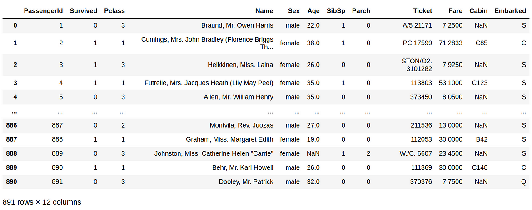The image size is (532, 210).
Task: Click the SibSp column header
Action: click(336, 11)
